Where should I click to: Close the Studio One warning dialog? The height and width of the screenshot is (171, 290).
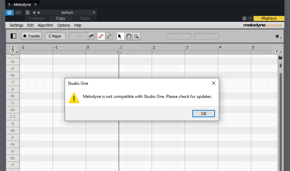pyautogui.click(x=213, y=83)
